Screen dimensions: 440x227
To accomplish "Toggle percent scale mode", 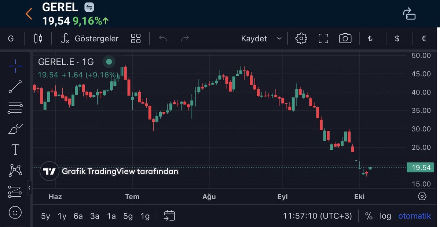I will pos(368,216).
